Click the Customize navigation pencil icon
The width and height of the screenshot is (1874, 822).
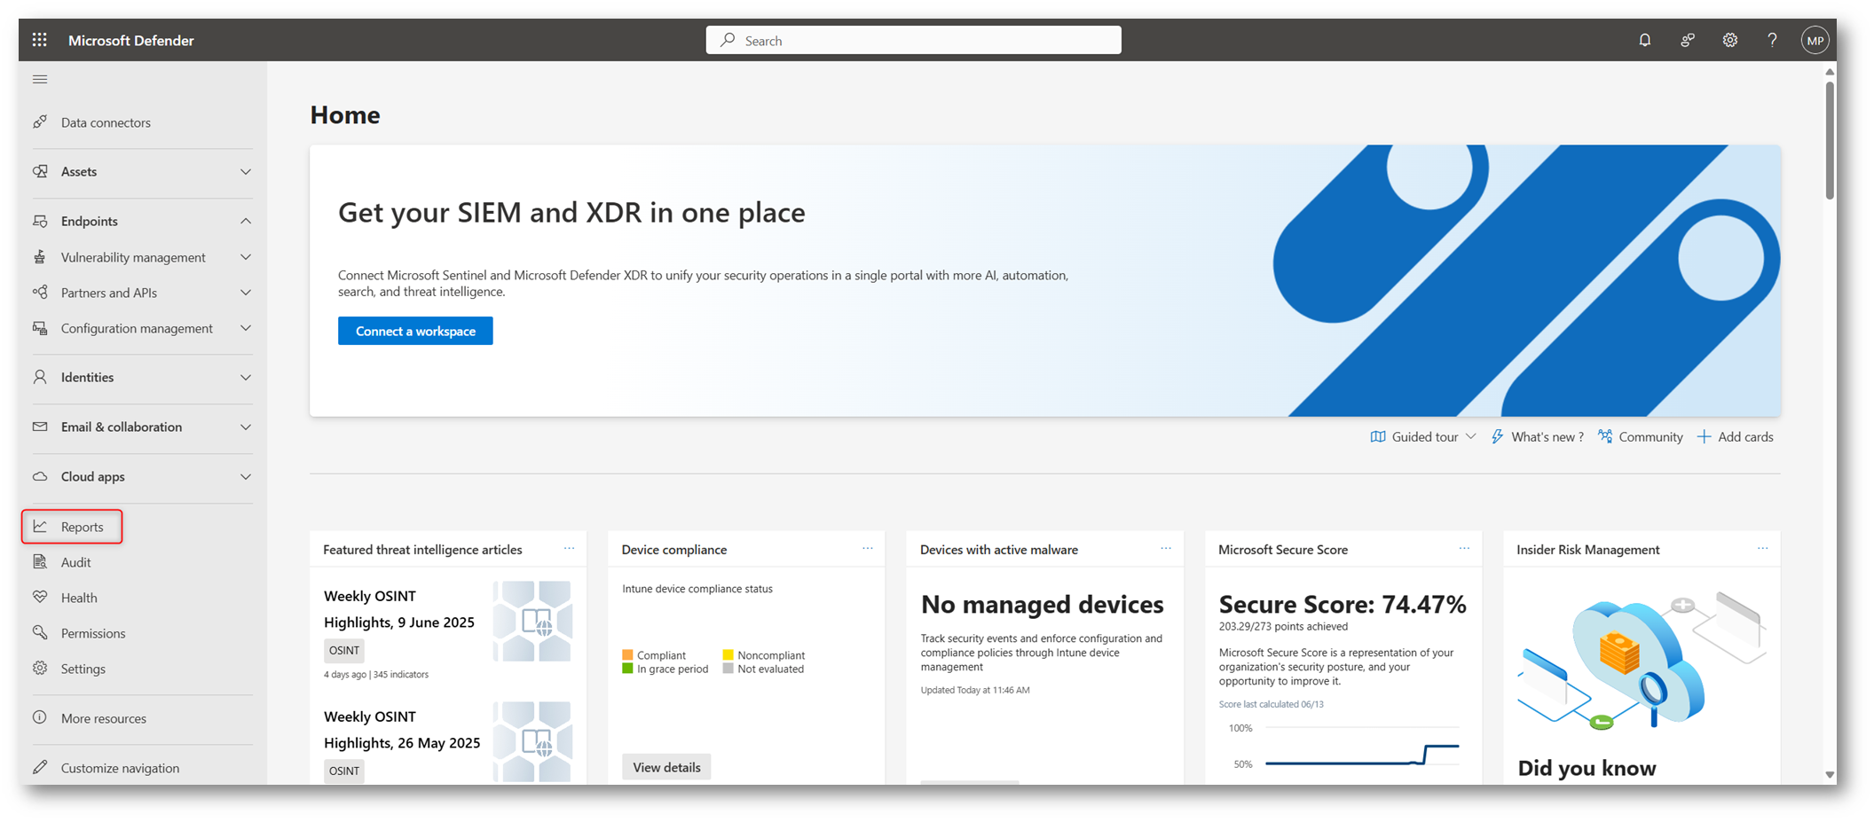click(40, 767)
